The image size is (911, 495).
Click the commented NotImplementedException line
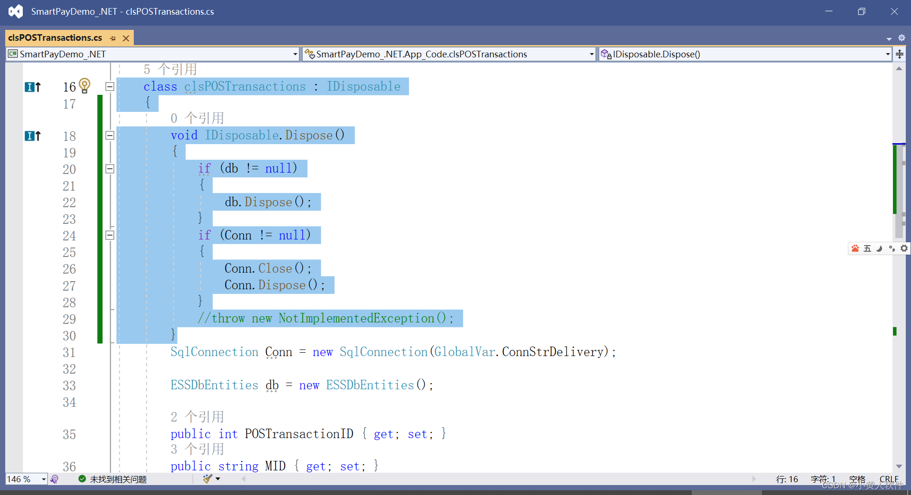(326, 318)
